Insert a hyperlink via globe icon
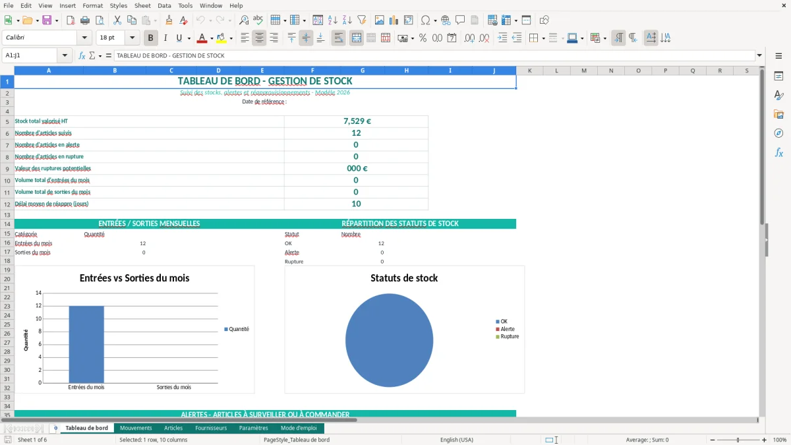This screenshot has height=445, width=791. [446, 20]
